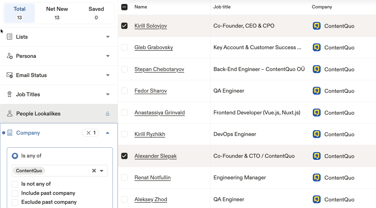This screenshot has height=208, width=376.
Task: Open Stepan Chebotaryov's profile link
Action: [159, 69]
